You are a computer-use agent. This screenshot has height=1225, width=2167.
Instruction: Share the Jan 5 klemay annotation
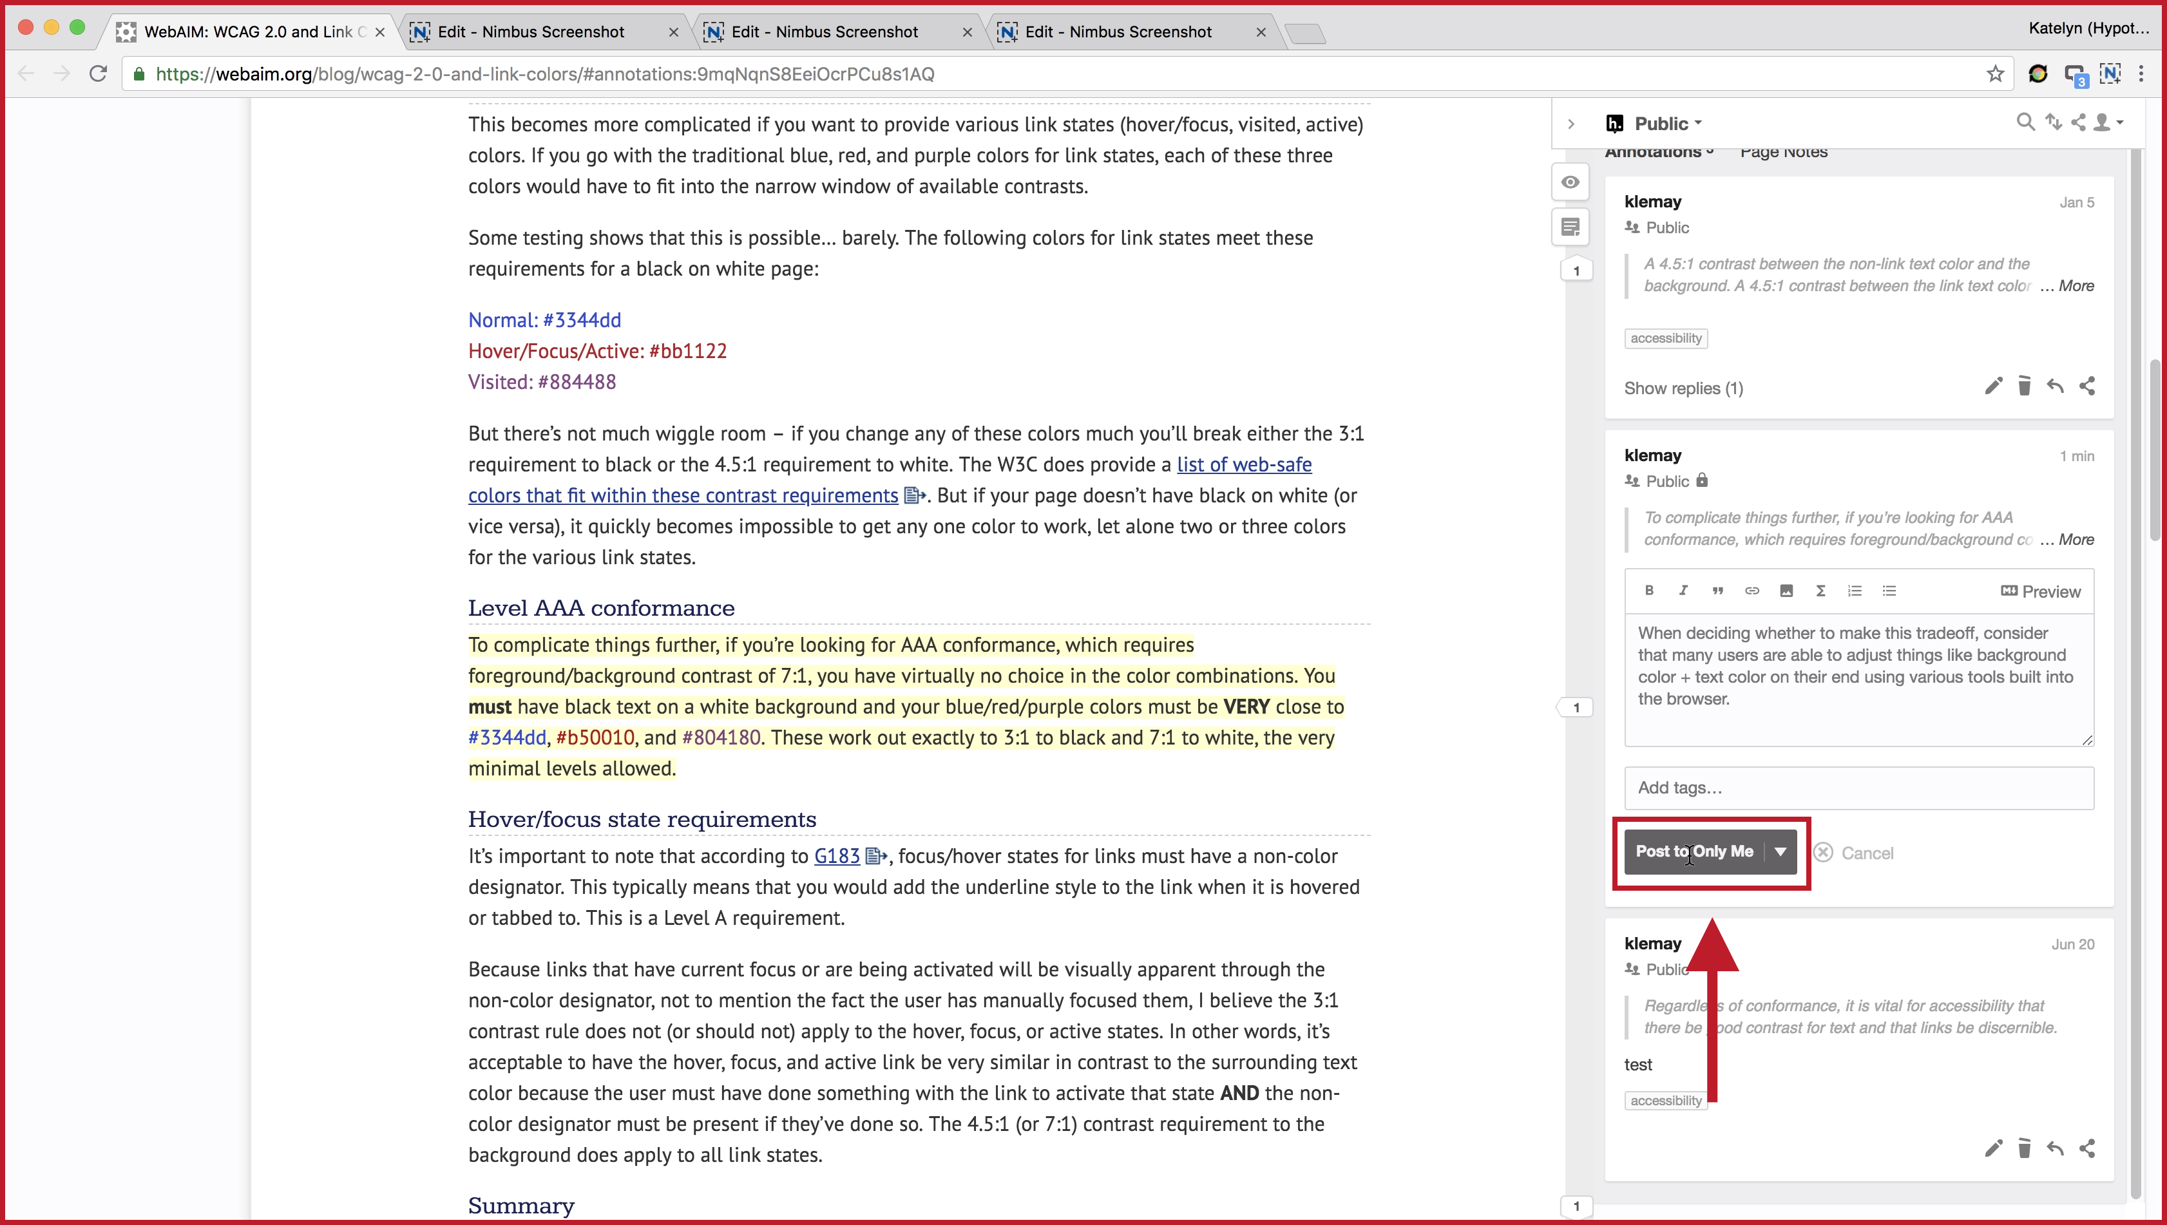[2087, 386]
